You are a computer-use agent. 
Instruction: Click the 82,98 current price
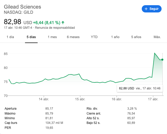tap(13, 22)
